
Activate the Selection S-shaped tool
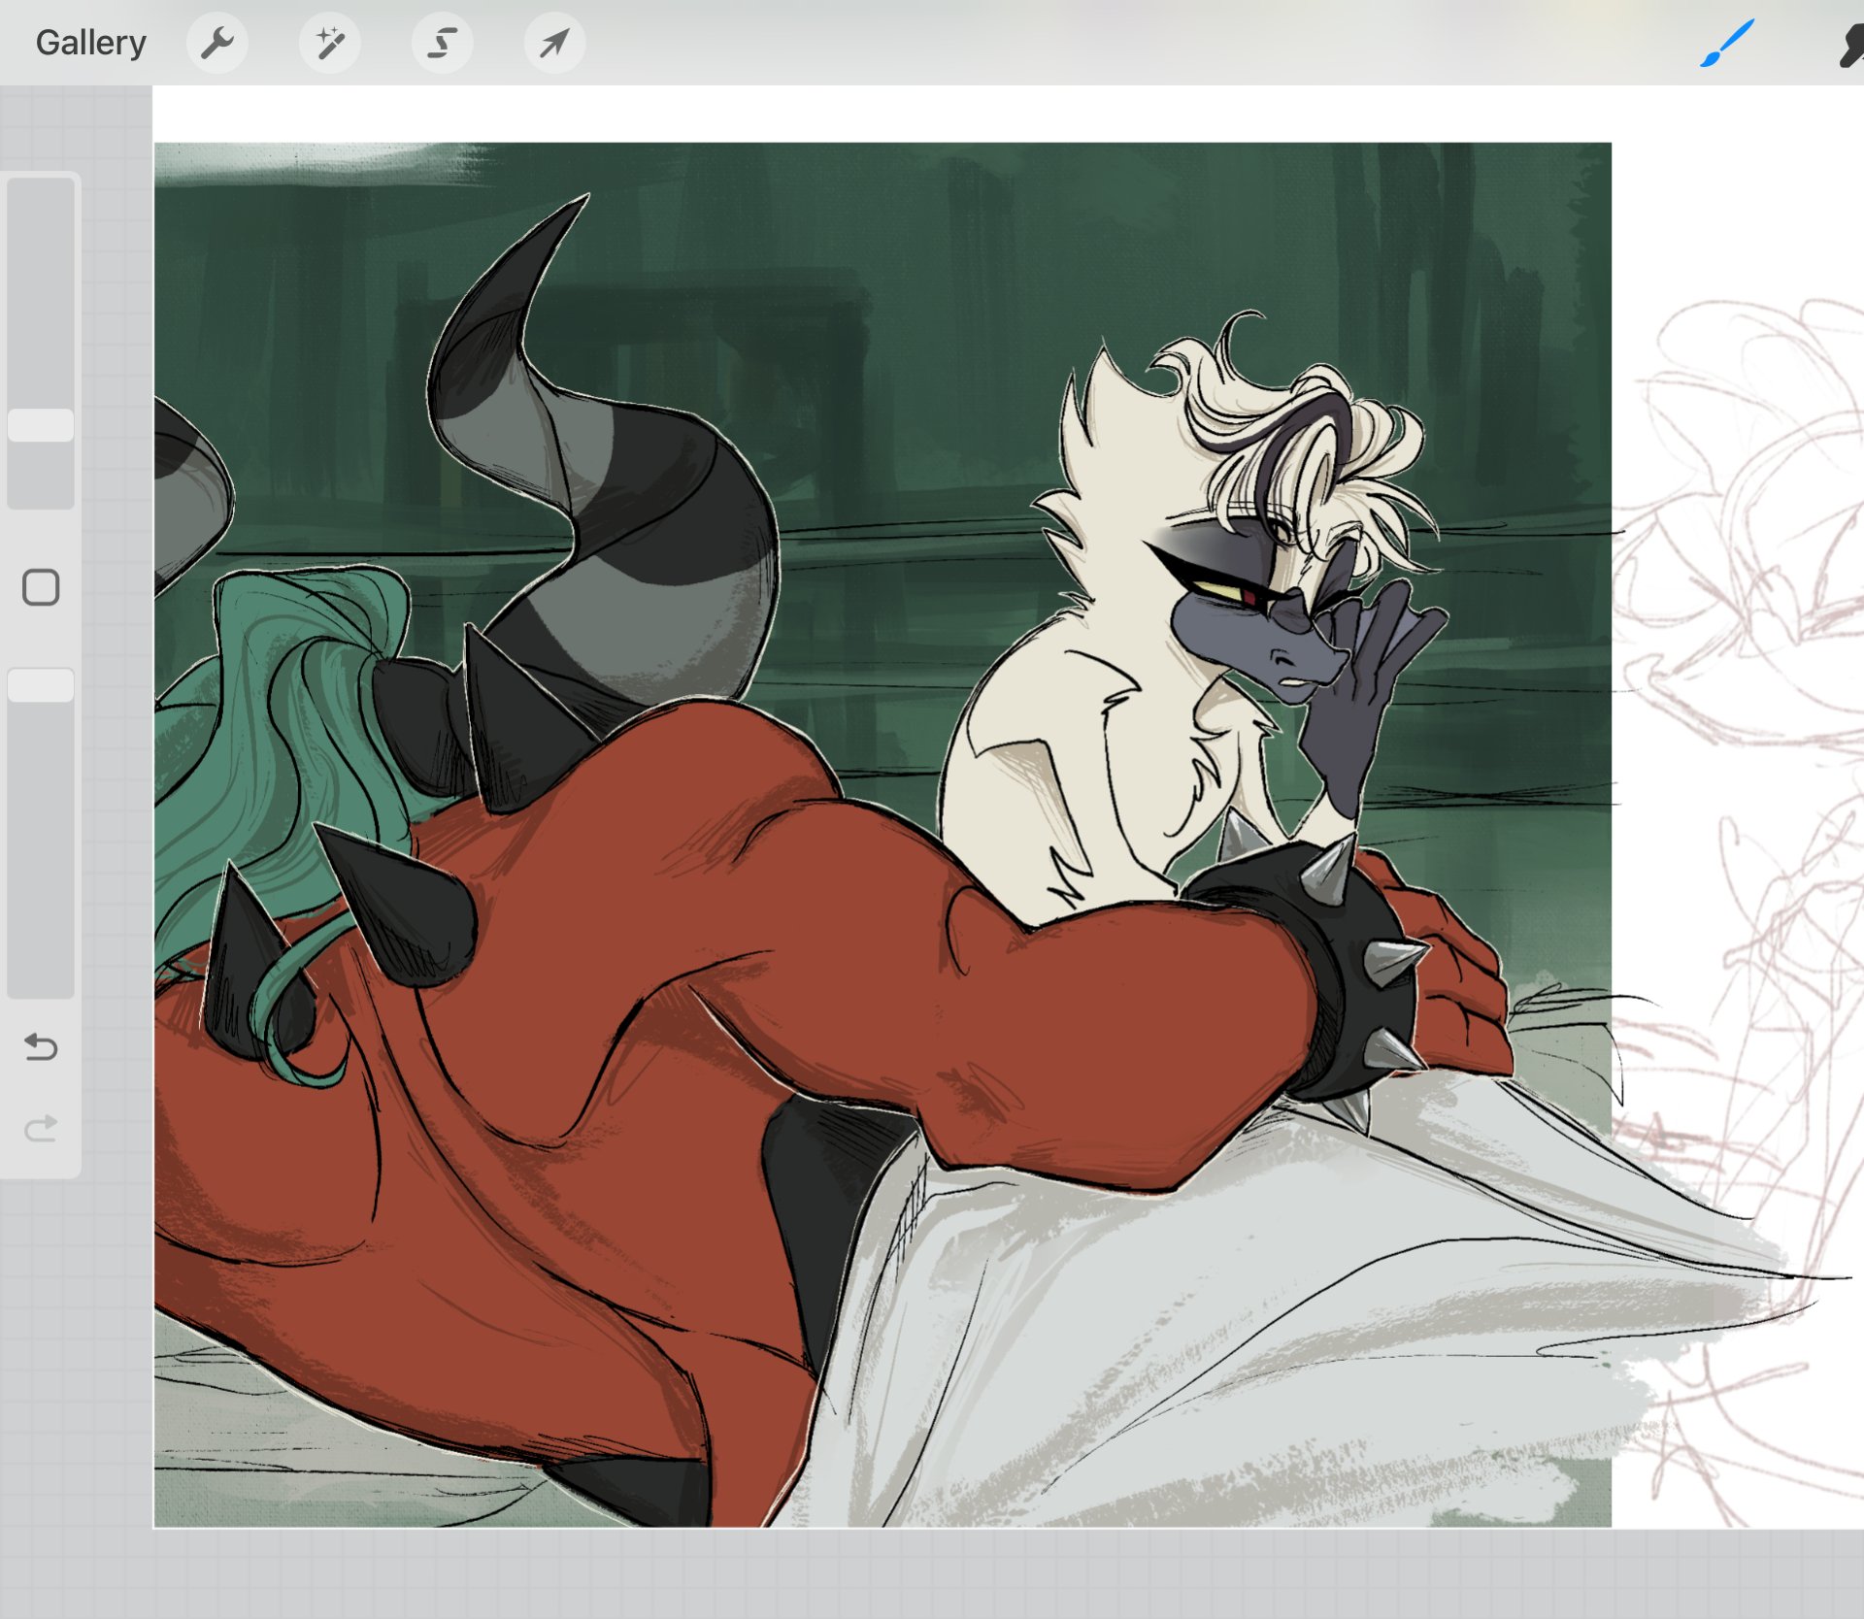click(442, 43)
